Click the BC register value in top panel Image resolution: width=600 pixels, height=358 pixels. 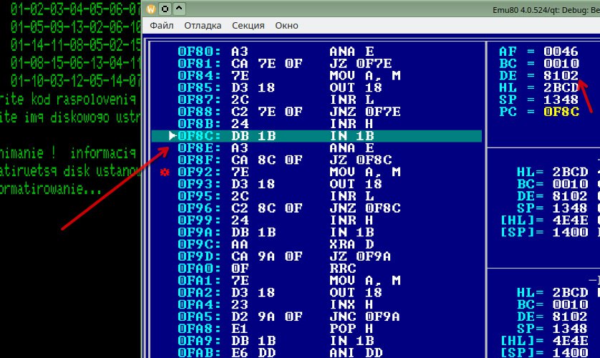561,64
